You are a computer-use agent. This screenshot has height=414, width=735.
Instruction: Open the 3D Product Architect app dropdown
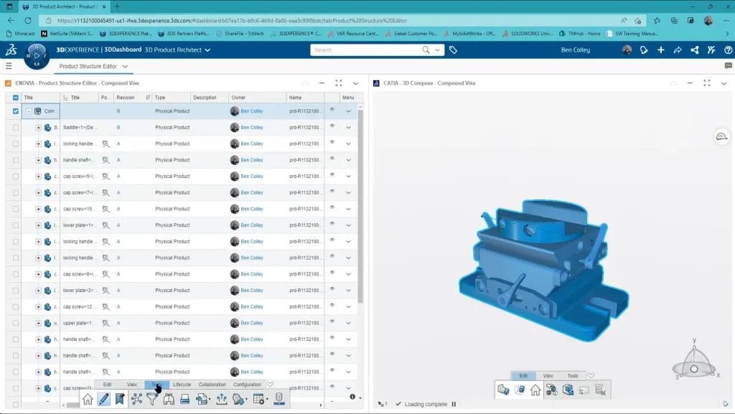tap(207, 50)
